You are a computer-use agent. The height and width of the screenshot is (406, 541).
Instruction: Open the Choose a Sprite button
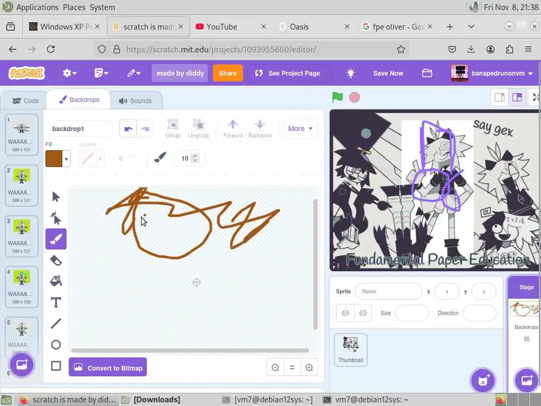(x=483, y=381)
